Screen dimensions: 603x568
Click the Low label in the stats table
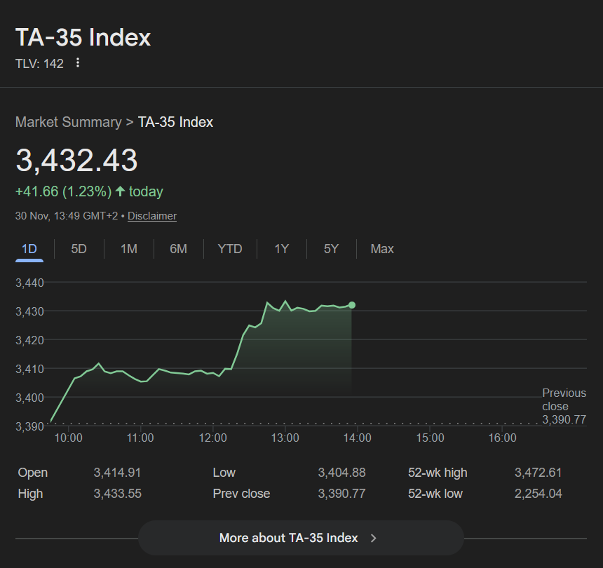224,472
